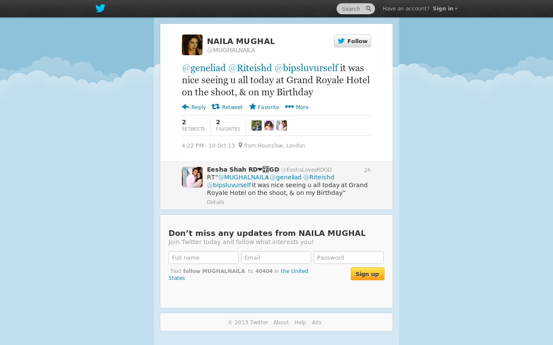Reply to the tweet

click(194, 107)
